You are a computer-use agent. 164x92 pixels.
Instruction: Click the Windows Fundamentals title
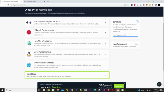click(44, 63)
